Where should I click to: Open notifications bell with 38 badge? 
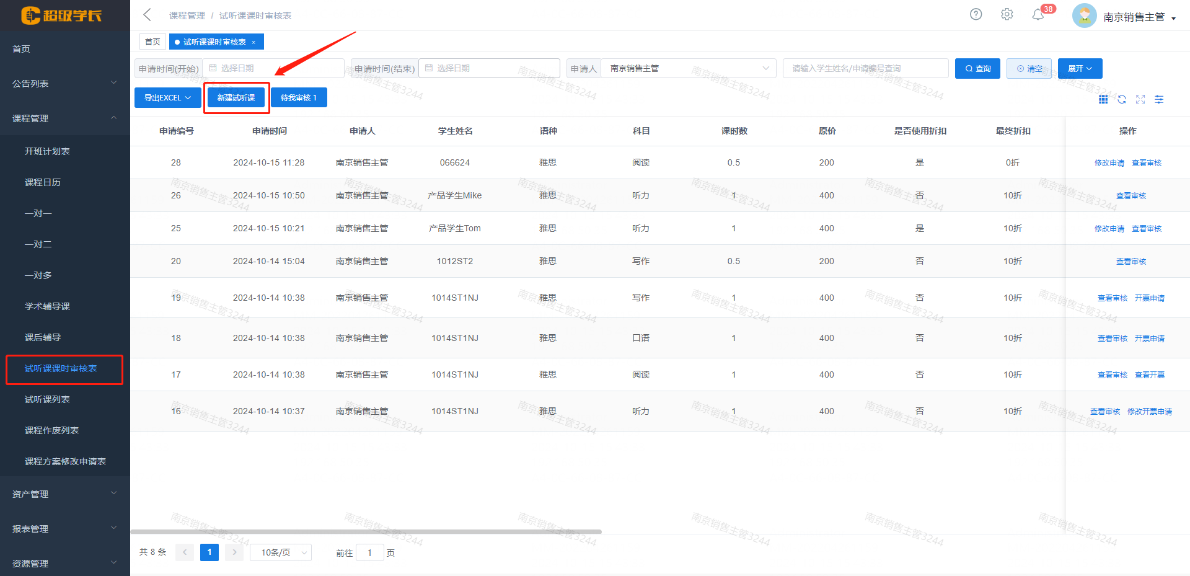click(1038, 15)
